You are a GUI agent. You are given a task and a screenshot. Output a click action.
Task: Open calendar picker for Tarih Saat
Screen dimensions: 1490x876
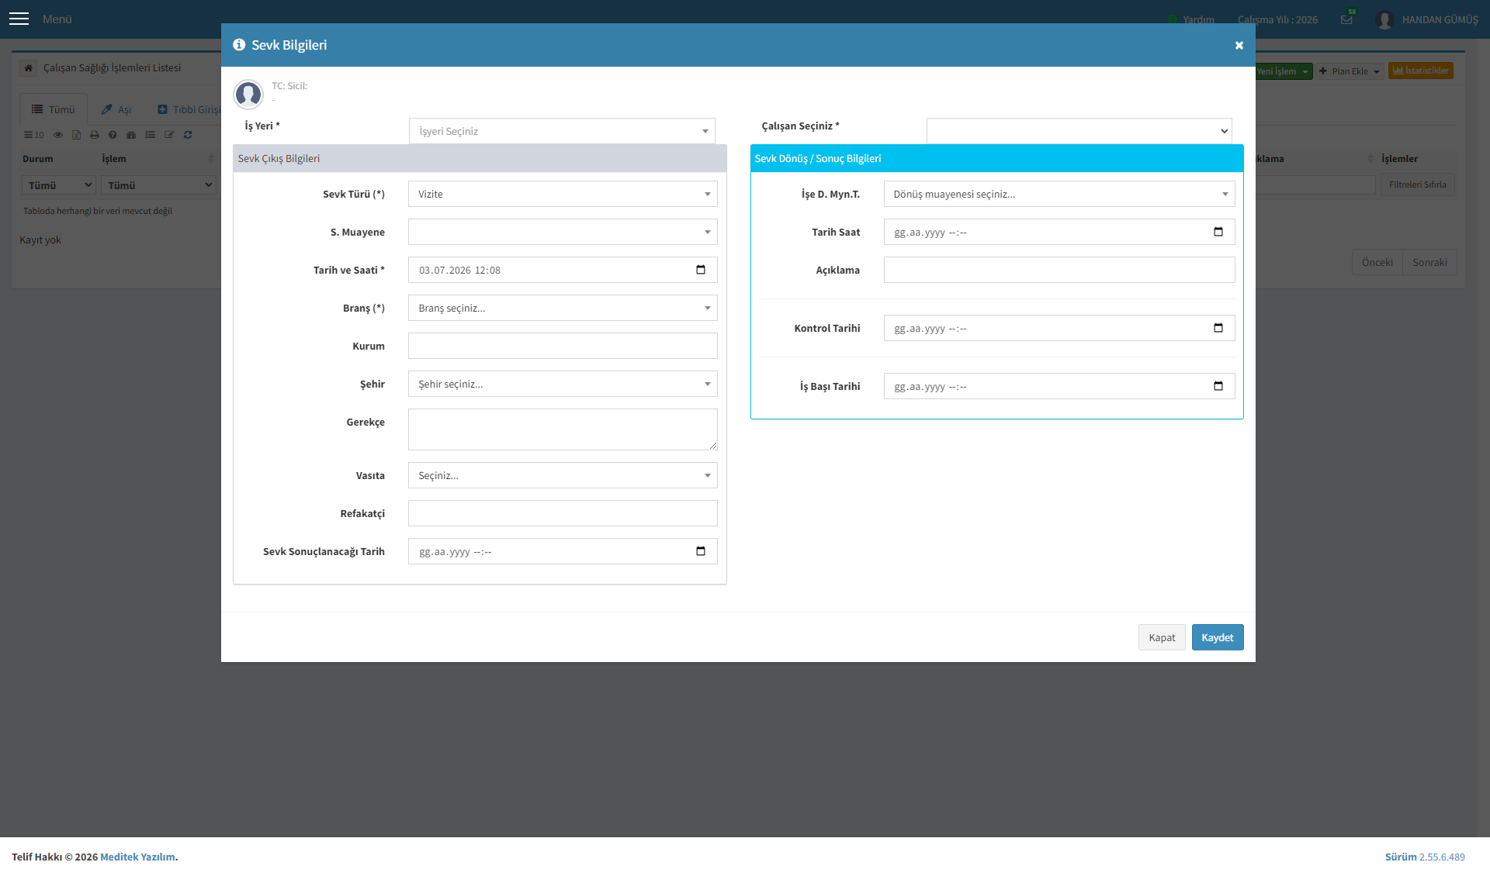coord(1218,232)
